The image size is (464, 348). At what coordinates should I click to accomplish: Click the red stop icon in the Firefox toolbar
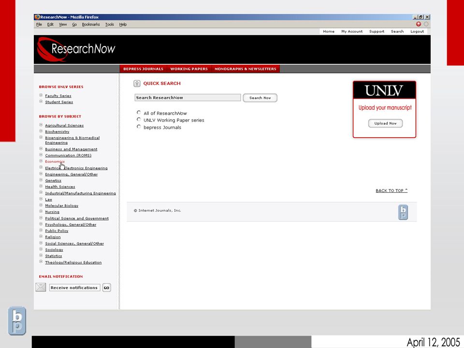click(419, 24)
